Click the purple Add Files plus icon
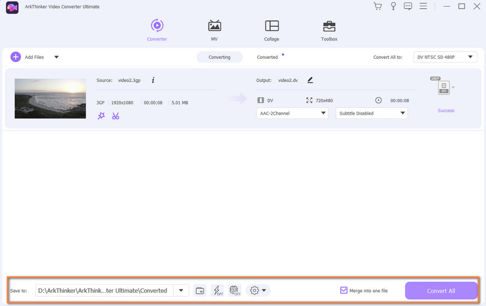This screenshot has width=486, height=306. pyautogui.click(x=16, y=57)
